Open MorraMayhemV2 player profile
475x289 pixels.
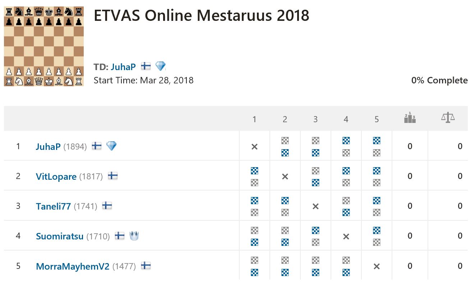73,266
